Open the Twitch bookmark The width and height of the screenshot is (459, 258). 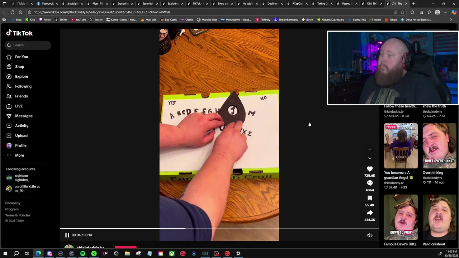44,20
